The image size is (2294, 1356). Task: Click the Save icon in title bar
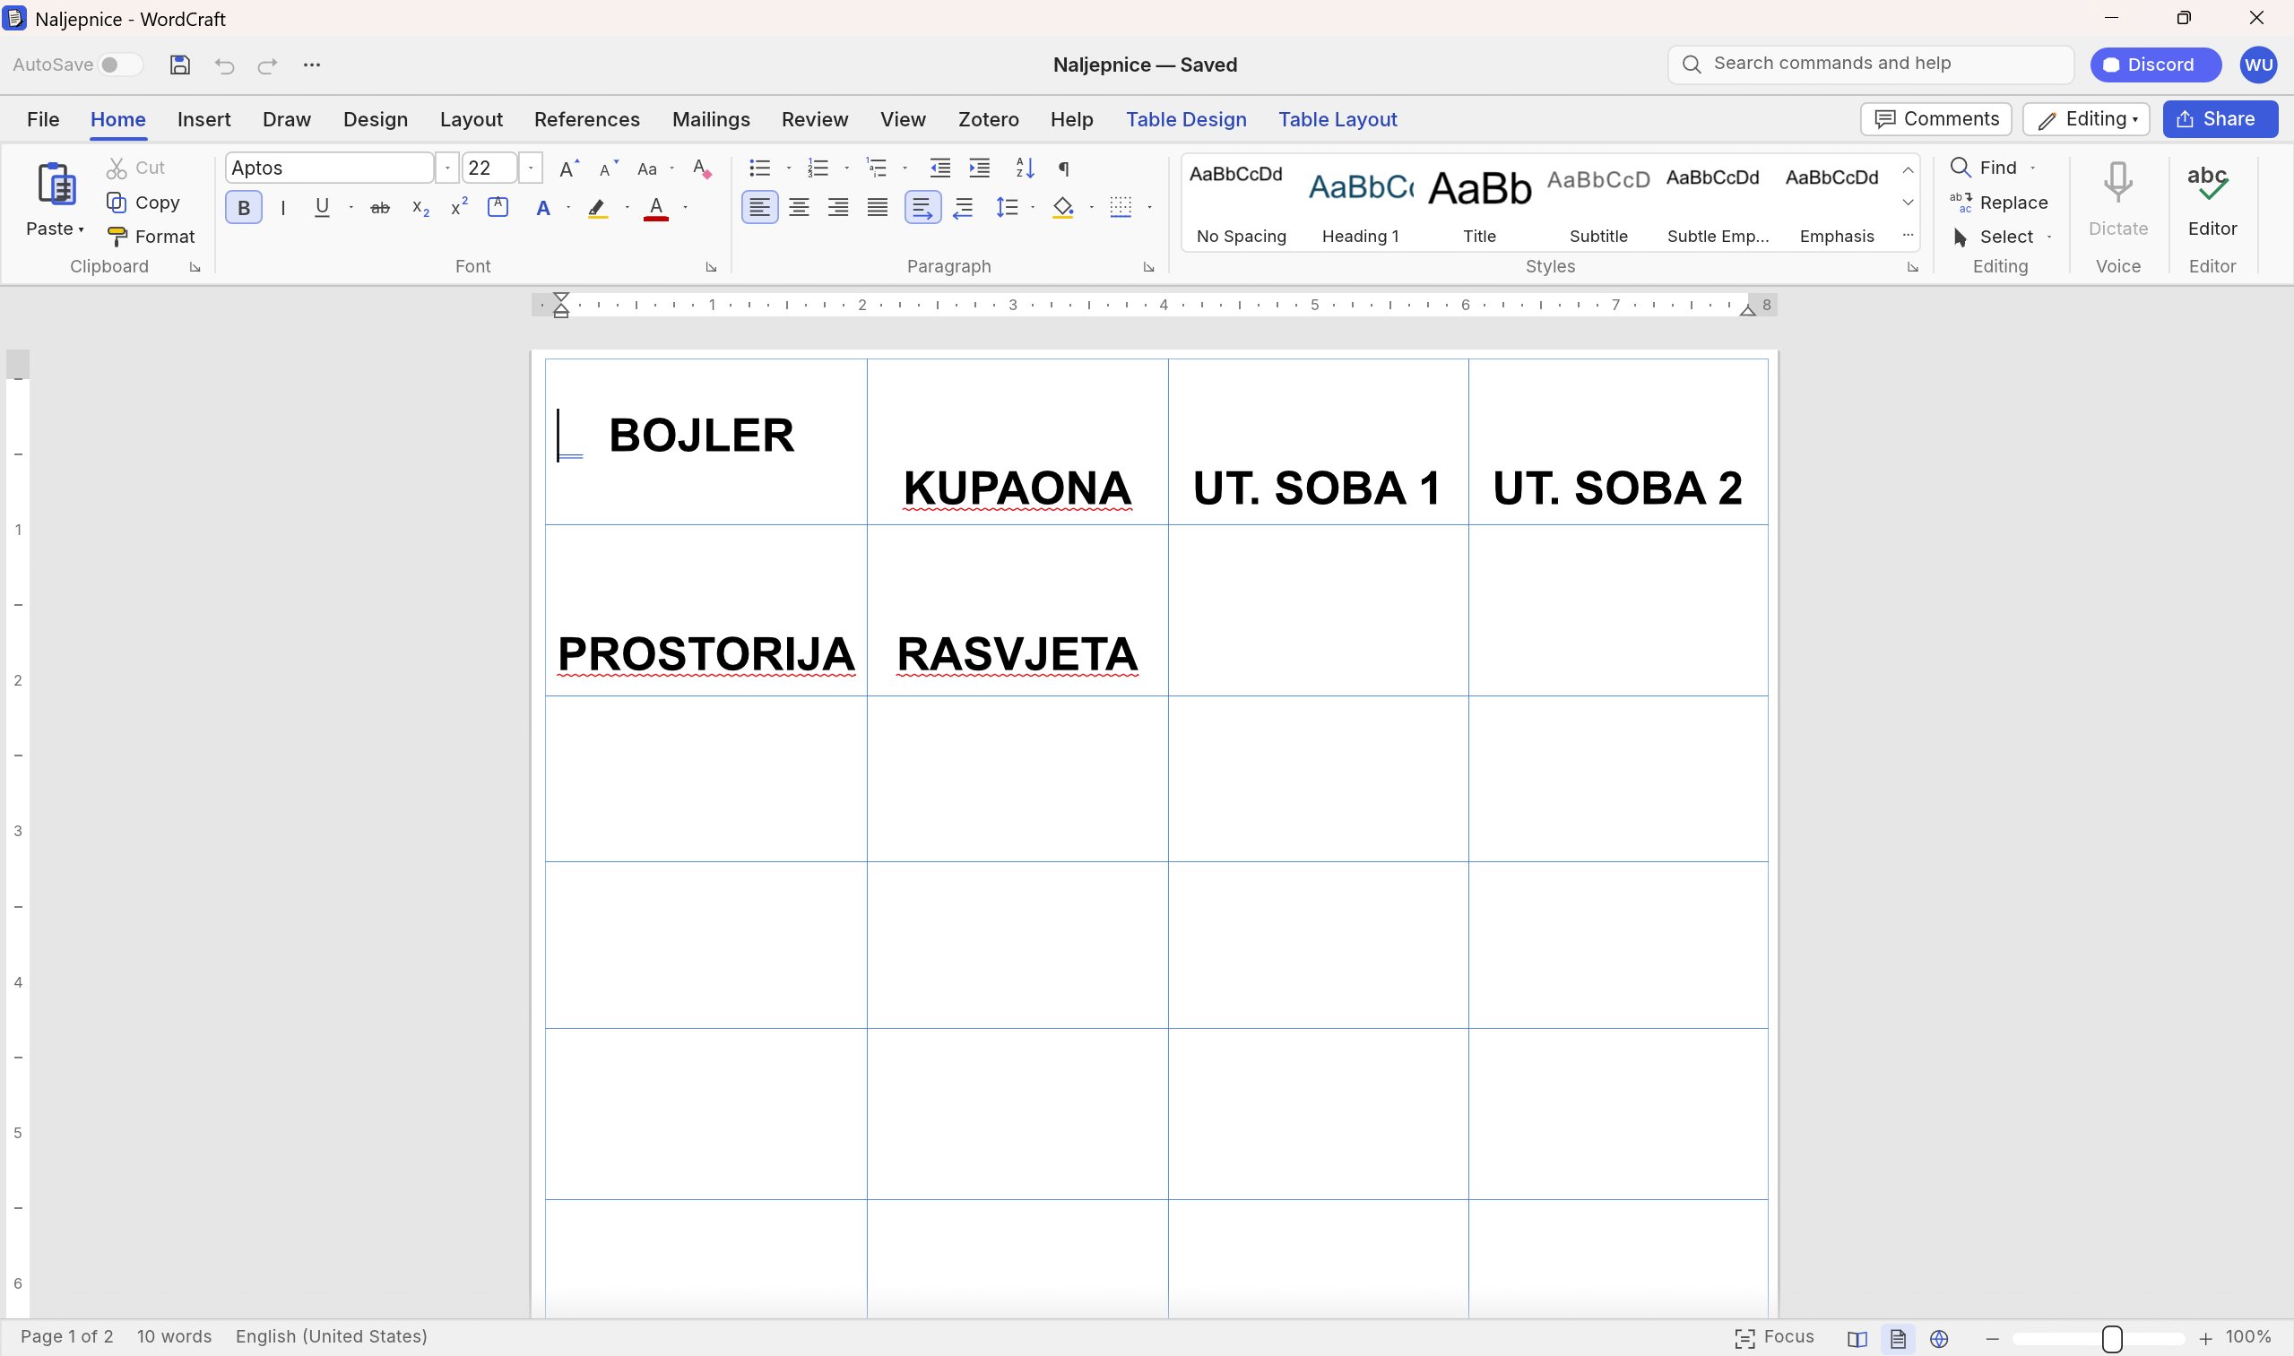180,65
